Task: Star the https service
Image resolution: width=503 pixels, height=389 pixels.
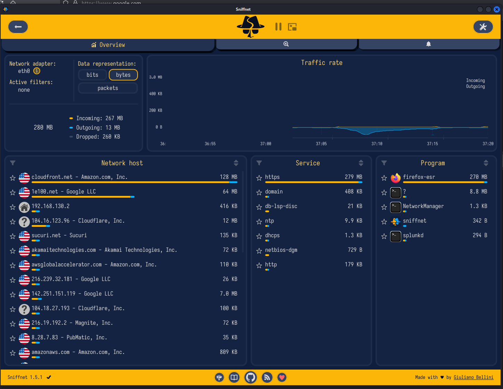Action: point(259,178)
